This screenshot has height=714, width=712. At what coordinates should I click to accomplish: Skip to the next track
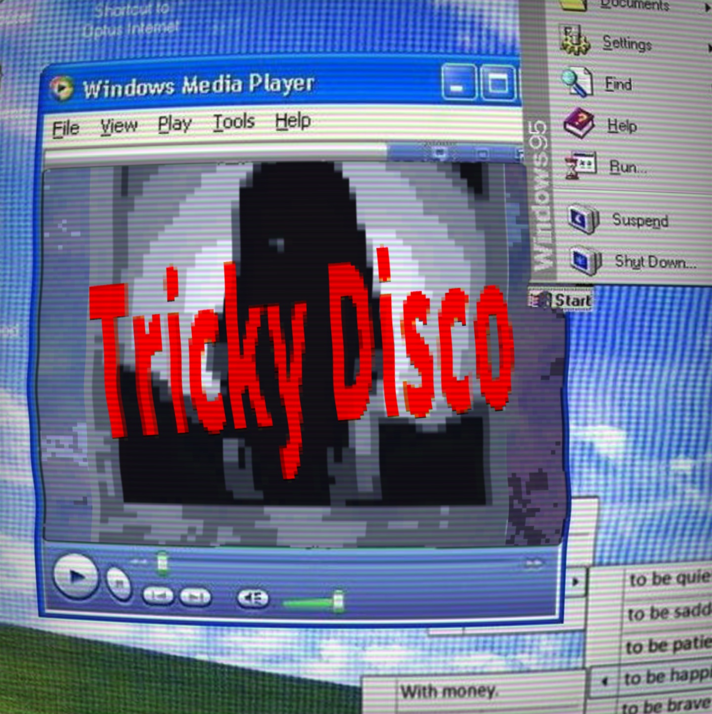196,597
